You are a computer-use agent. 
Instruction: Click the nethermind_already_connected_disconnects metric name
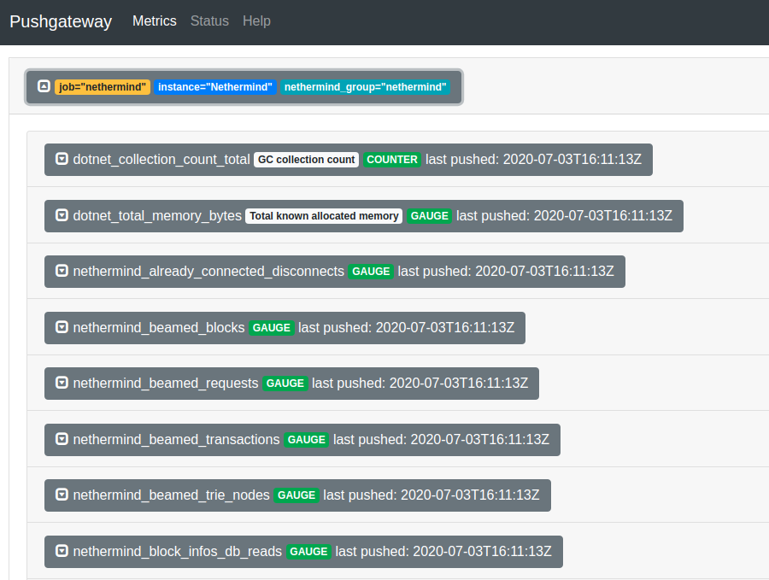pos(208,271)
